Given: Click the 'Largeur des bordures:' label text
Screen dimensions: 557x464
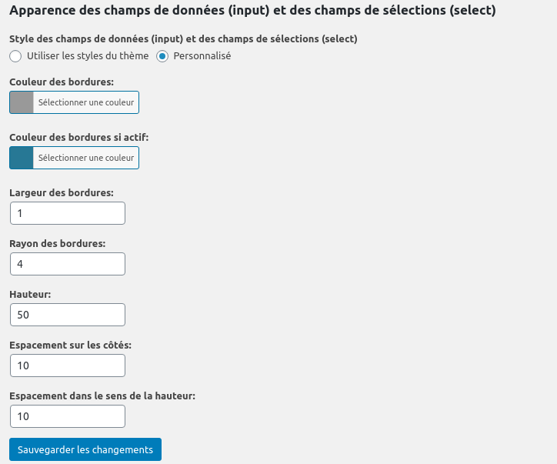Looking at the screenshot, I should pos(62,192).
